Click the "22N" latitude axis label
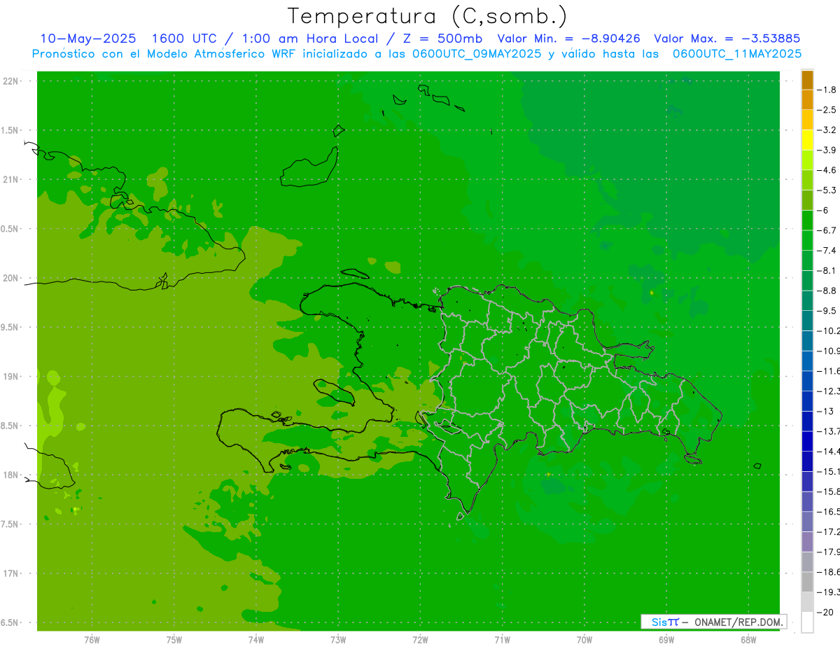The width and height of the screenshot is (840, 649). [11, 81]
